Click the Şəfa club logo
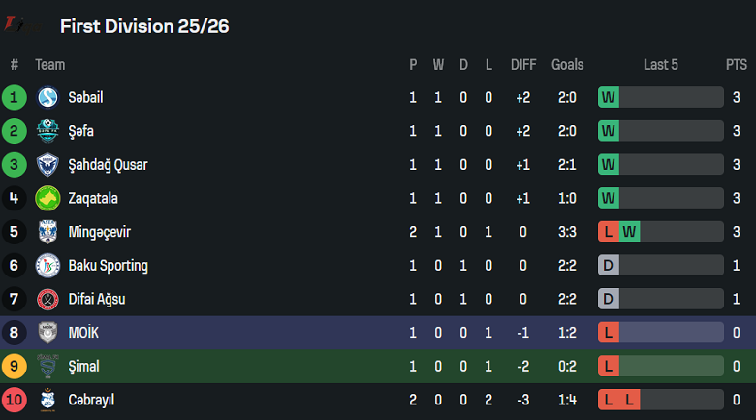The image size is (756, 420). [47, 131]
